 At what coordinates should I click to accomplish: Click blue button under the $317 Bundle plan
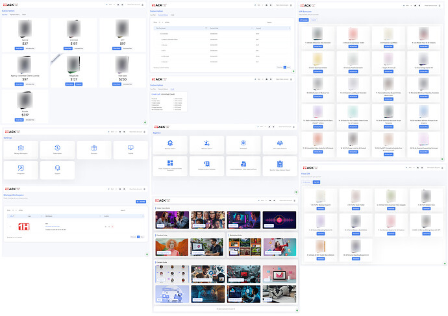(19, 120)
